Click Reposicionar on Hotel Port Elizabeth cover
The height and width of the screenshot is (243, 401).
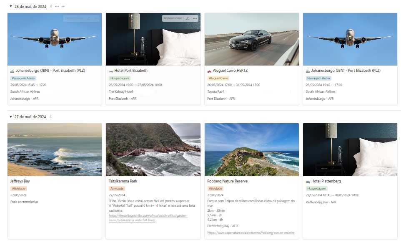173,18
